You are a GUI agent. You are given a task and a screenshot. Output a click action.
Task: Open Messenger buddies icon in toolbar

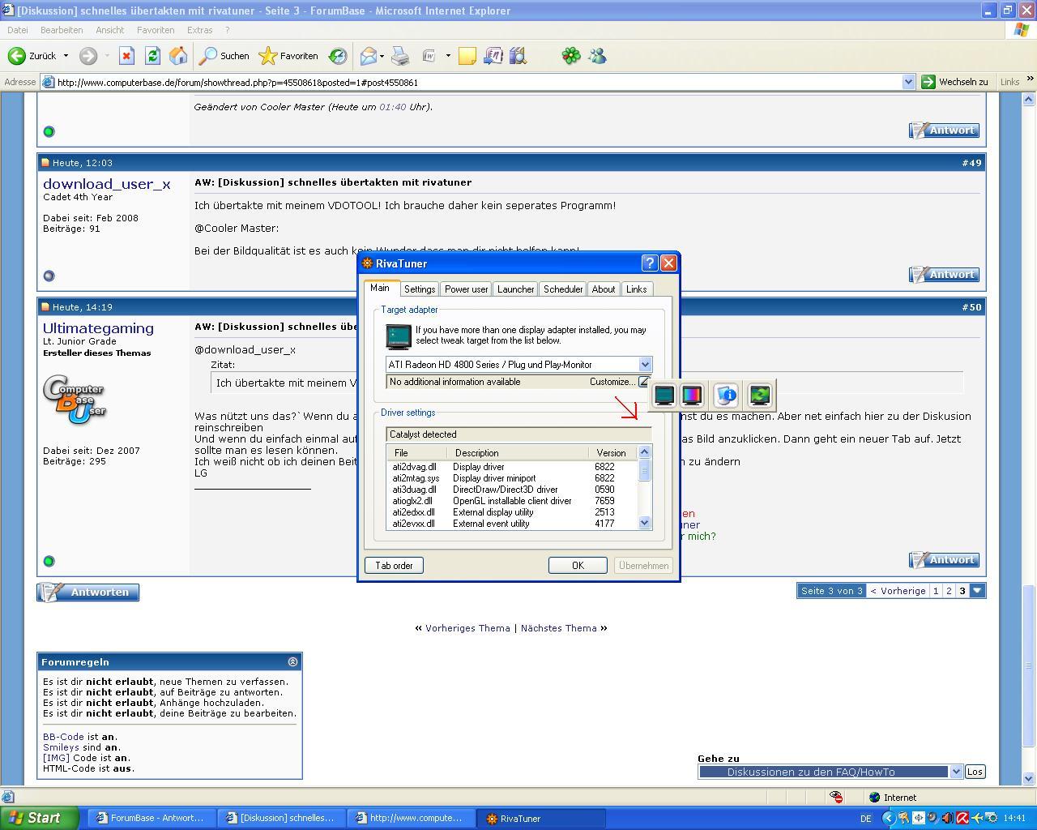pos(597,56)
